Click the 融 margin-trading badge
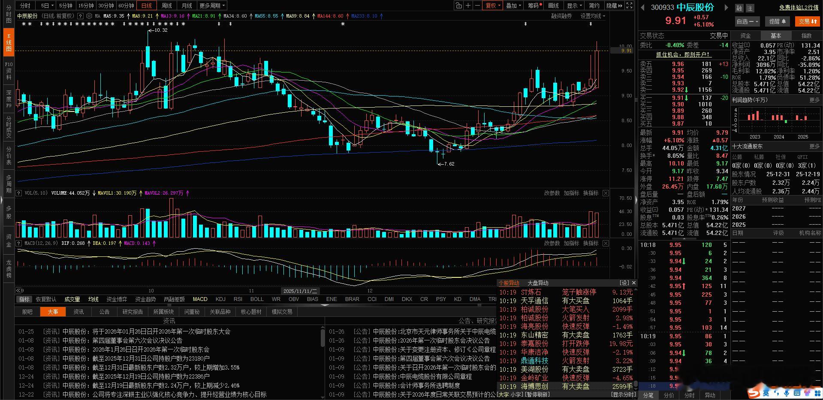 click(739, 8)
